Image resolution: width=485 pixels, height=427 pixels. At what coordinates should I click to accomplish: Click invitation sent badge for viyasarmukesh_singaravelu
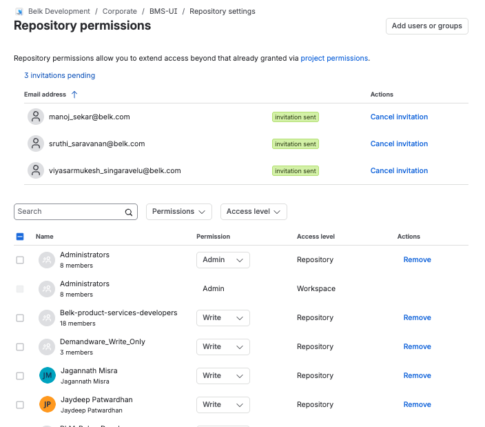(x=296, y=171)
